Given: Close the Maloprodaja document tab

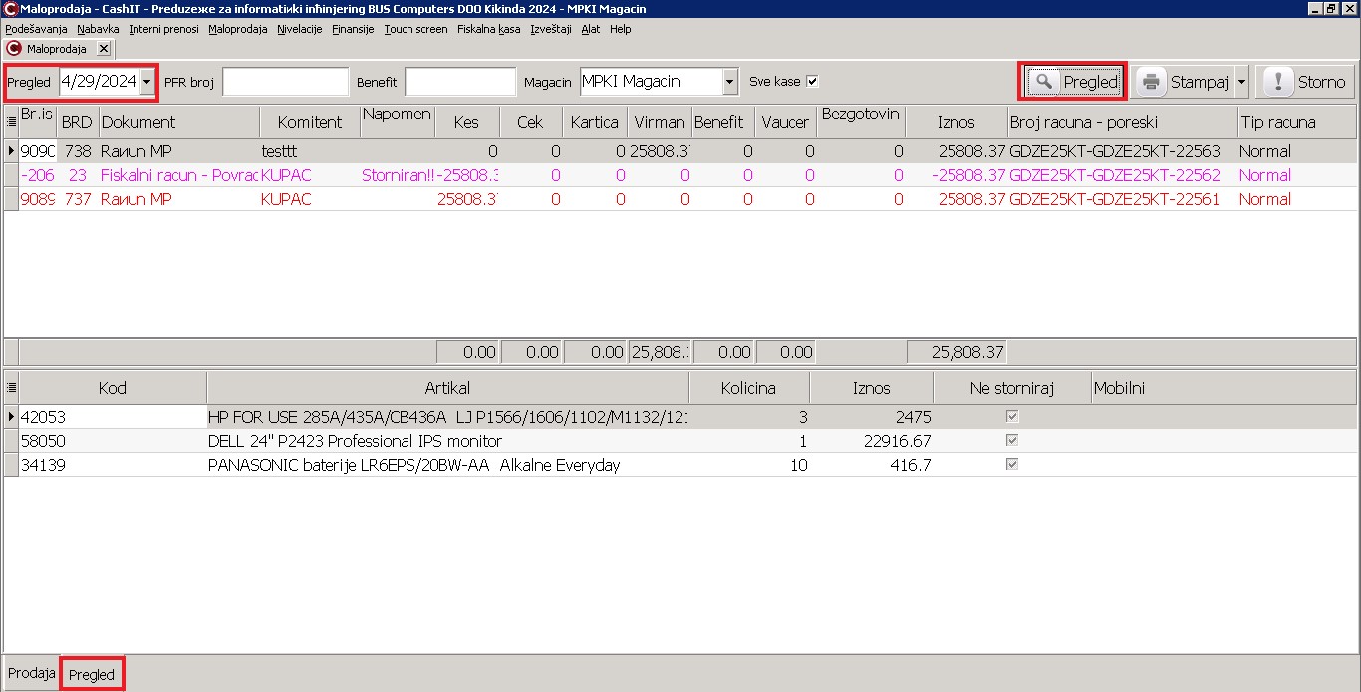Looking at the screenshot, I should [x=103, y=48].
